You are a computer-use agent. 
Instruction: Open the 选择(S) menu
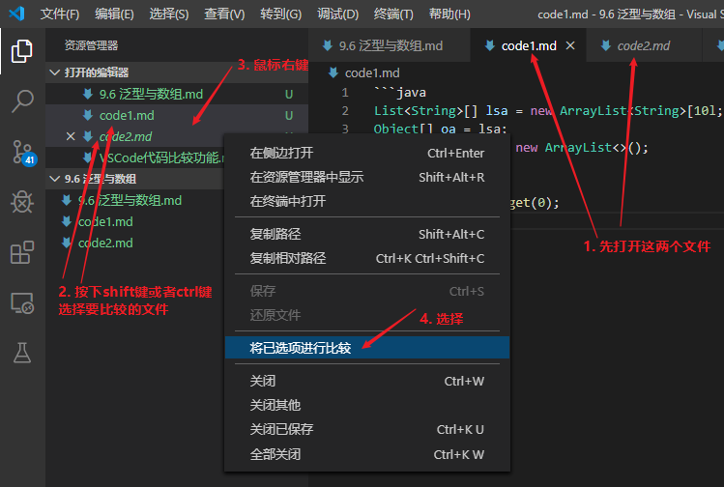pos(168,14)
